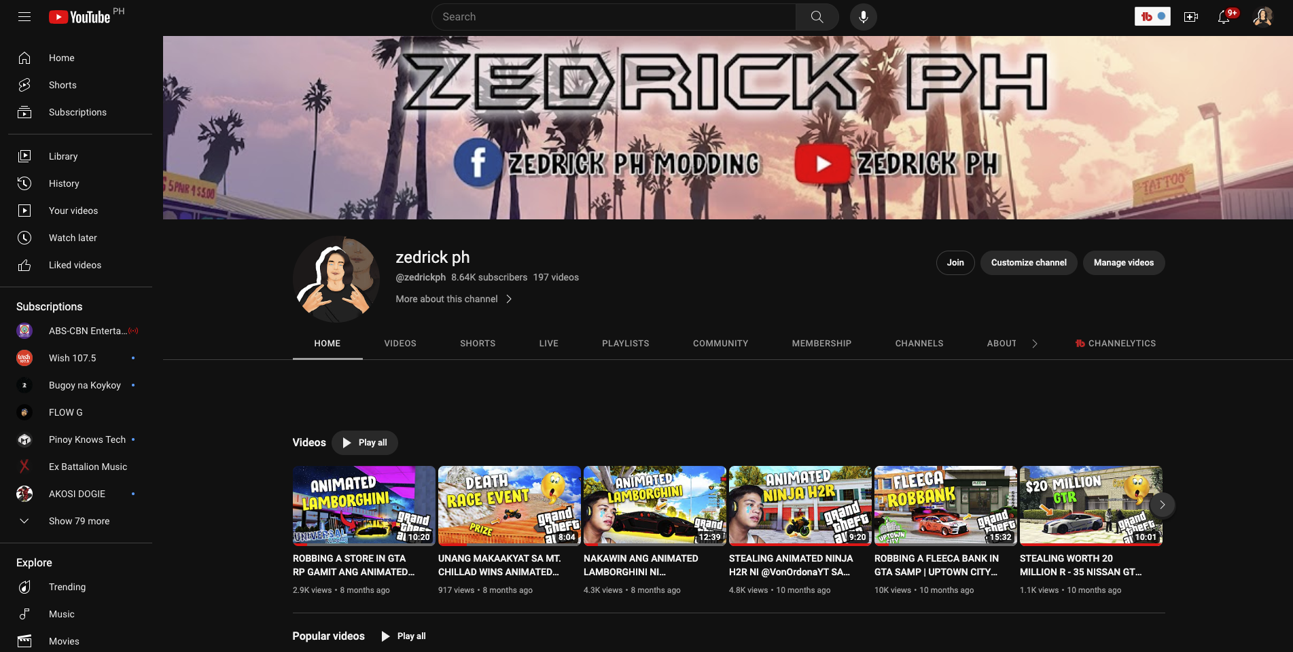The image size is (1293, 652).
Task: Click Manage videos button
Action: pyautogui.click(x=1124, y=263)
